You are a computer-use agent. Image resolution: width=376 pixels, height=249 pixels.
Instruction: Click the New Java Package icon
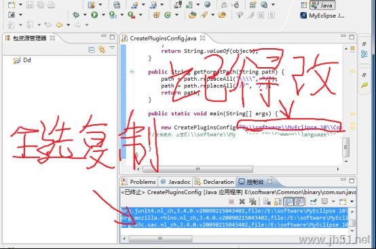156,15
